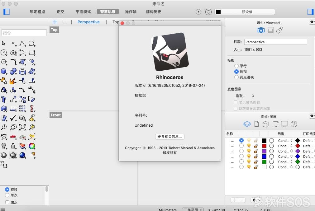Open the Layers panel icon
315x211 pixels.
(247, 124)
